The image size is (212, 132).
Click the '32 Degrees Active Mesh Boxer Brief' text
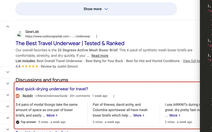point(88,50)
